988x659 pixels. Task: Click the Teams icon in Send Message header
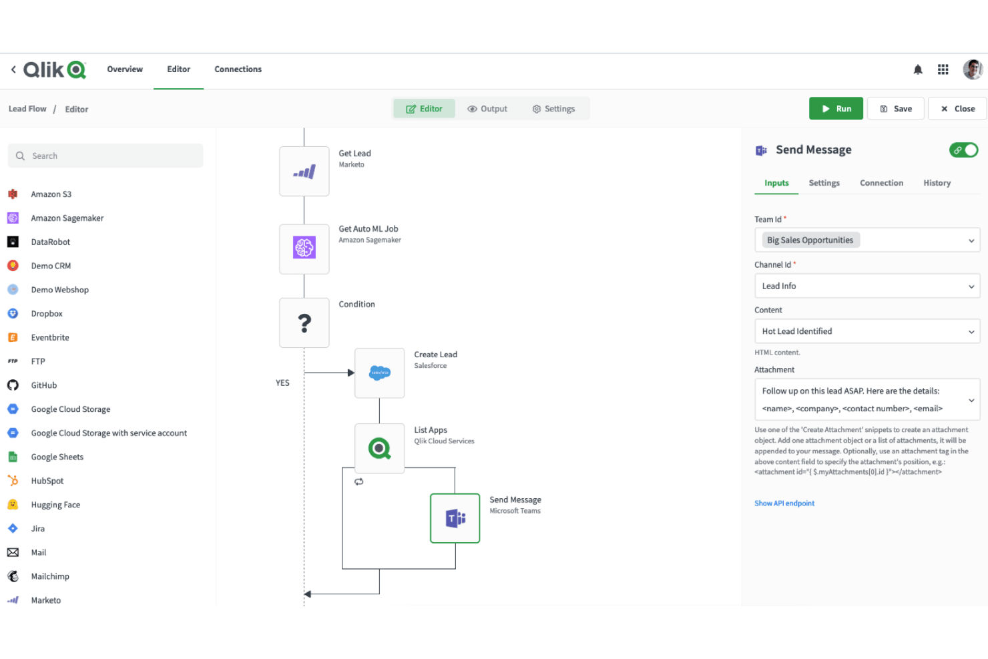pyautogui.click(x=761, y=150)
